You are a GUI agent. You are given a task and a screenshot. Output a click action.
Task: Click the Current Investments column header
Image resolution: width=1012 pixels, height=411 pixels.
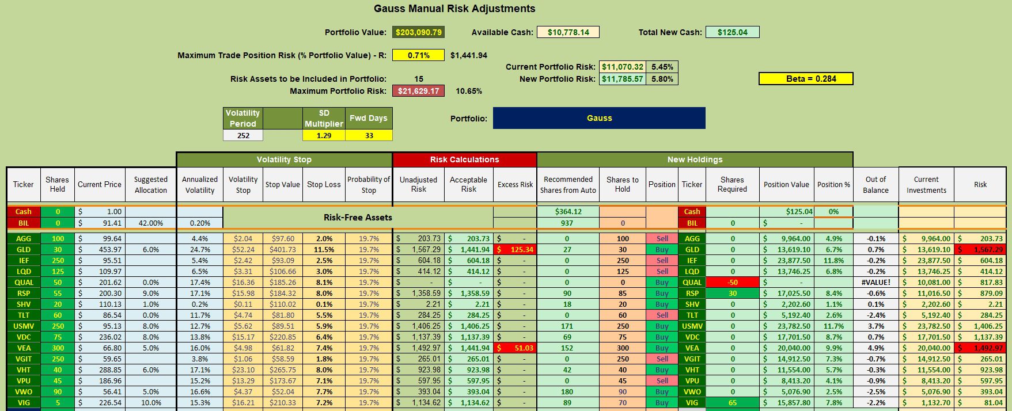point(926,185)
